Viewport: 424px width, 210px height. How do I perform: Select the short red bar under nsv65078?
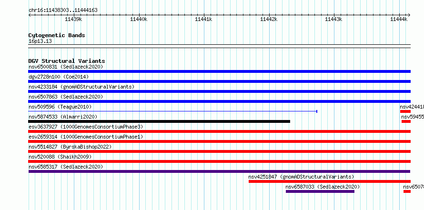(407, 191)
